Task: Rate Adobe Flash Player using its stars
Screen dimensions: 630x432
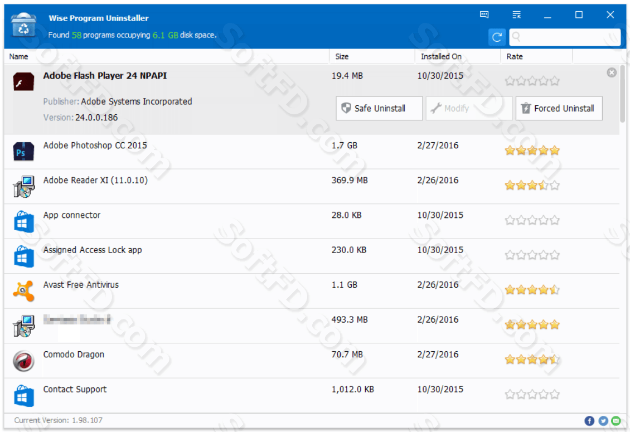Action: coord(532,81)
